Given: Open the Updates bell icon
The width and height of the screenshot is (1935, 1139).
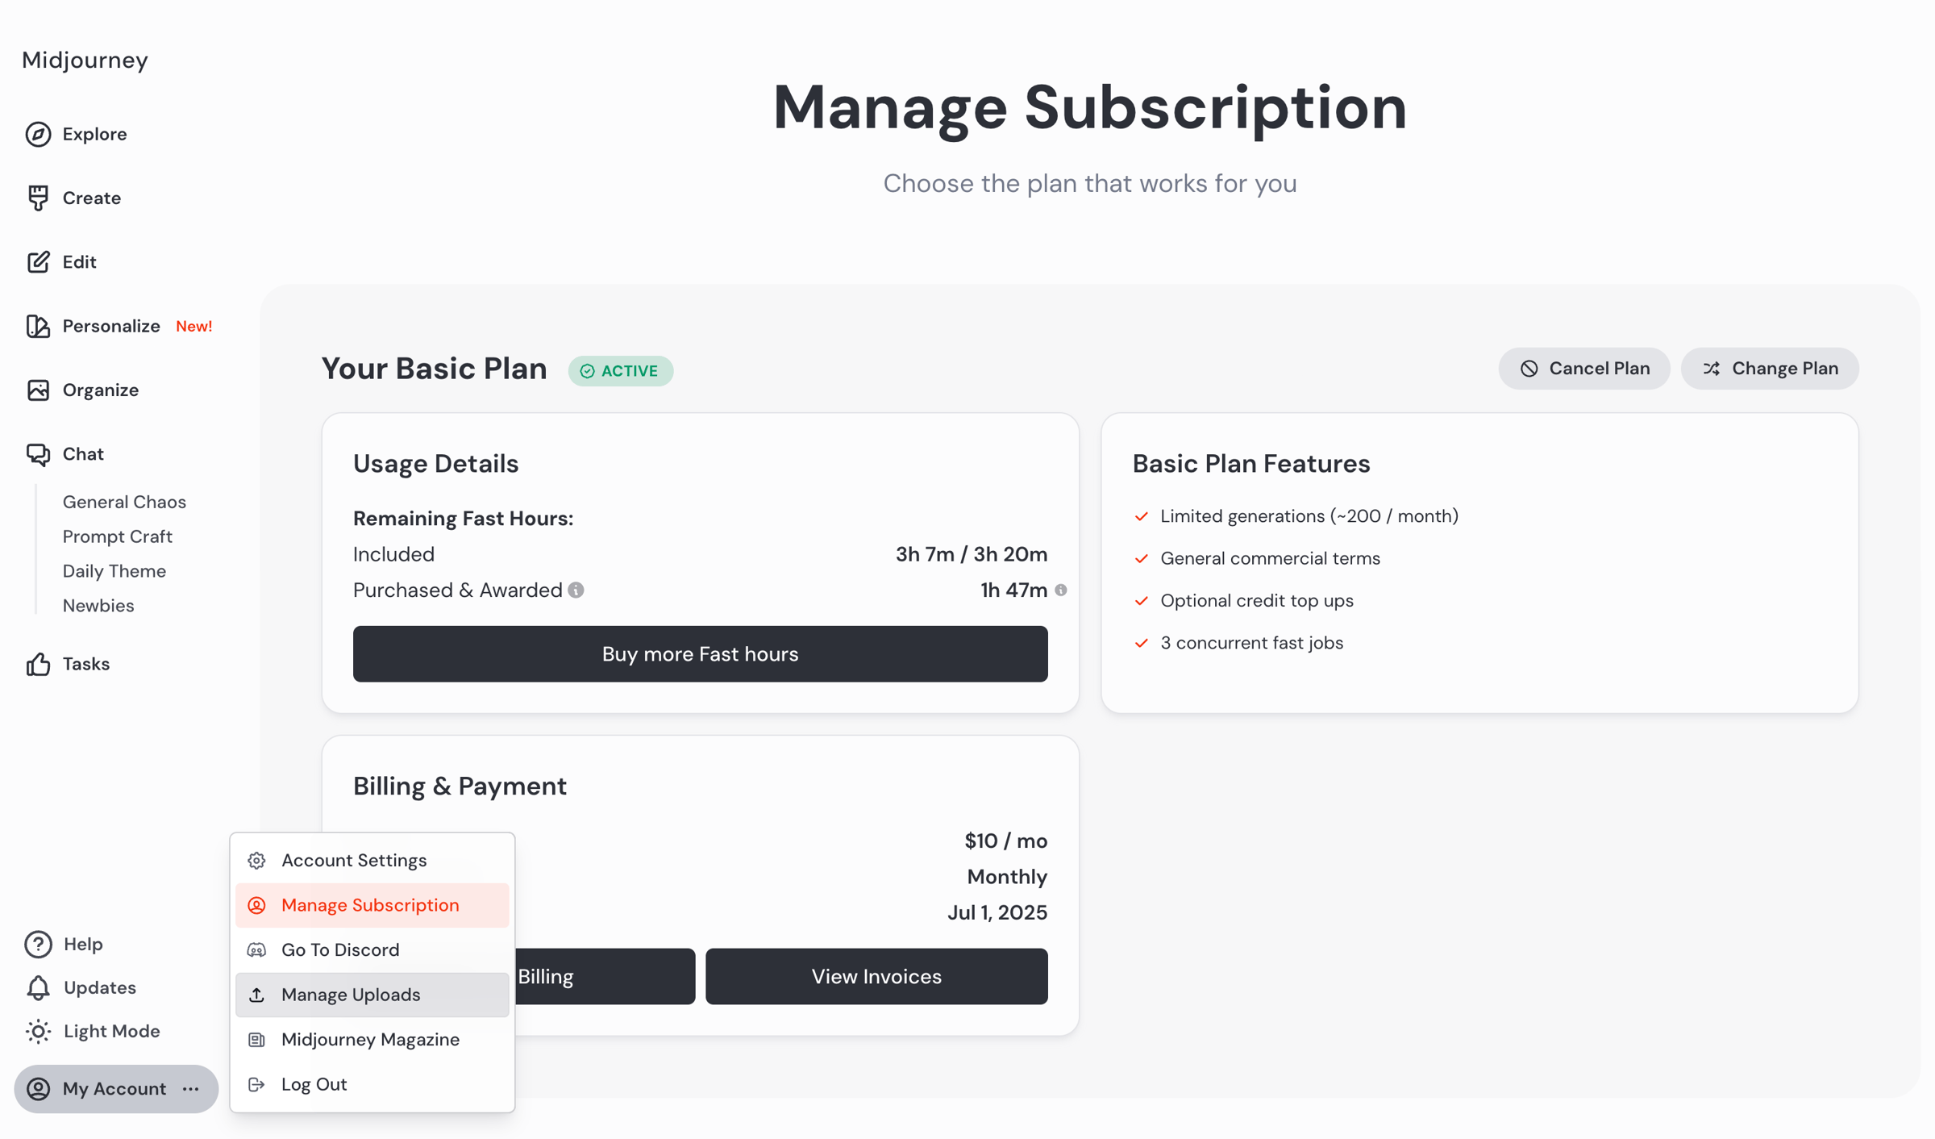Looking at the screenshot, I should 38,988.
